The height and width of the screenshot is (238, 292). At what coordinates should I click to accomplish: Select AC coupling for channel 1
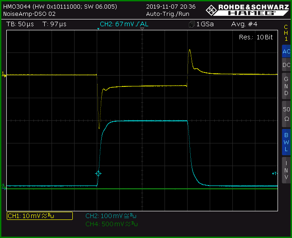(x=286, y=51)
